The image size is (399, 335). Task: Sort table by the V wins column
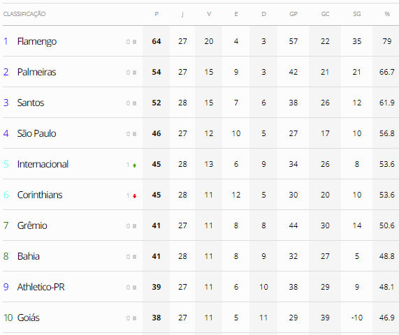pos(209,14)
